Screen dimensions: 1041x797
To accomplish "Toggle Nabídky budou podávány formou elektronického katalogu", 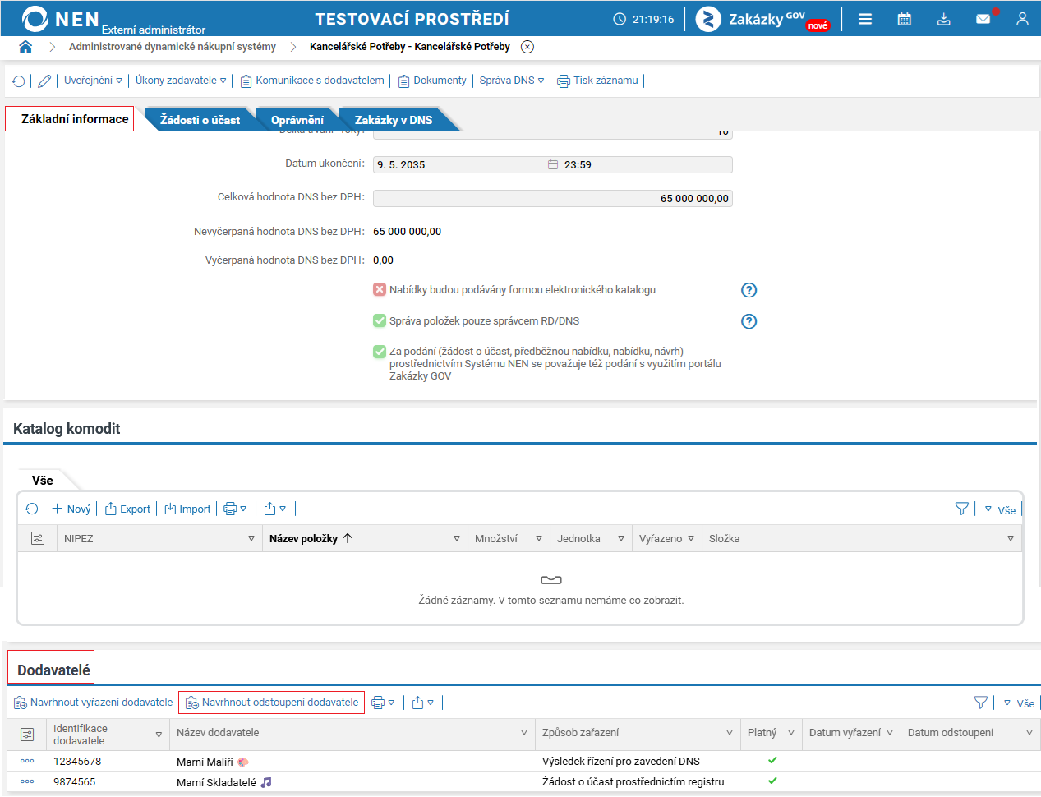I will pos(380,289).
